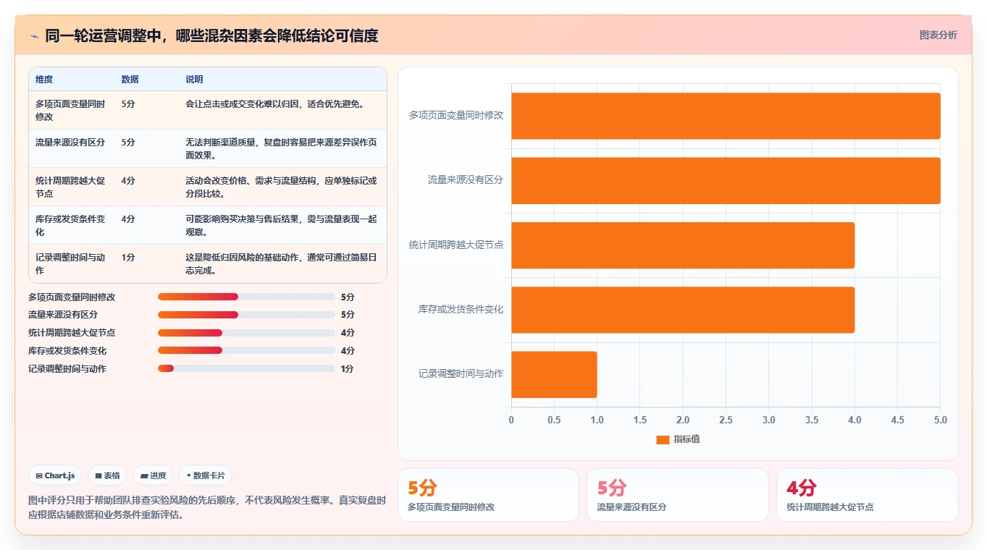
Task: Click description 可能影响购买决策与售后结果
Action: pos(281,225)
